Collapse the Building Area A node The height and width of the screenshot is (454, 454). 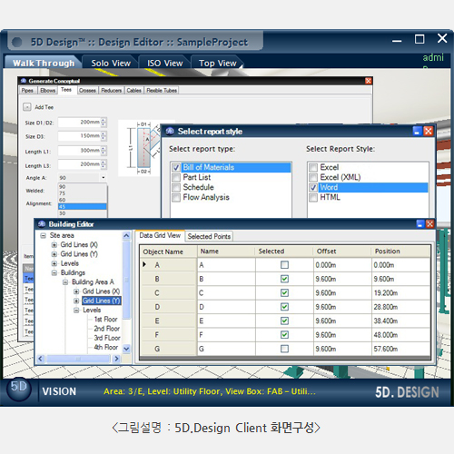[65, 282]
